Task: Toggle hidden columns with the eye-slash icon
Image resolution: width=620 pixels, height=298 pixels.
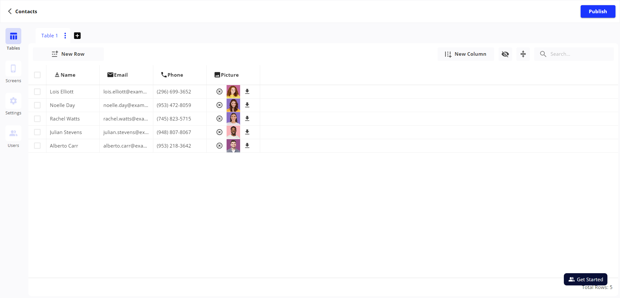Action: (505, 54)
